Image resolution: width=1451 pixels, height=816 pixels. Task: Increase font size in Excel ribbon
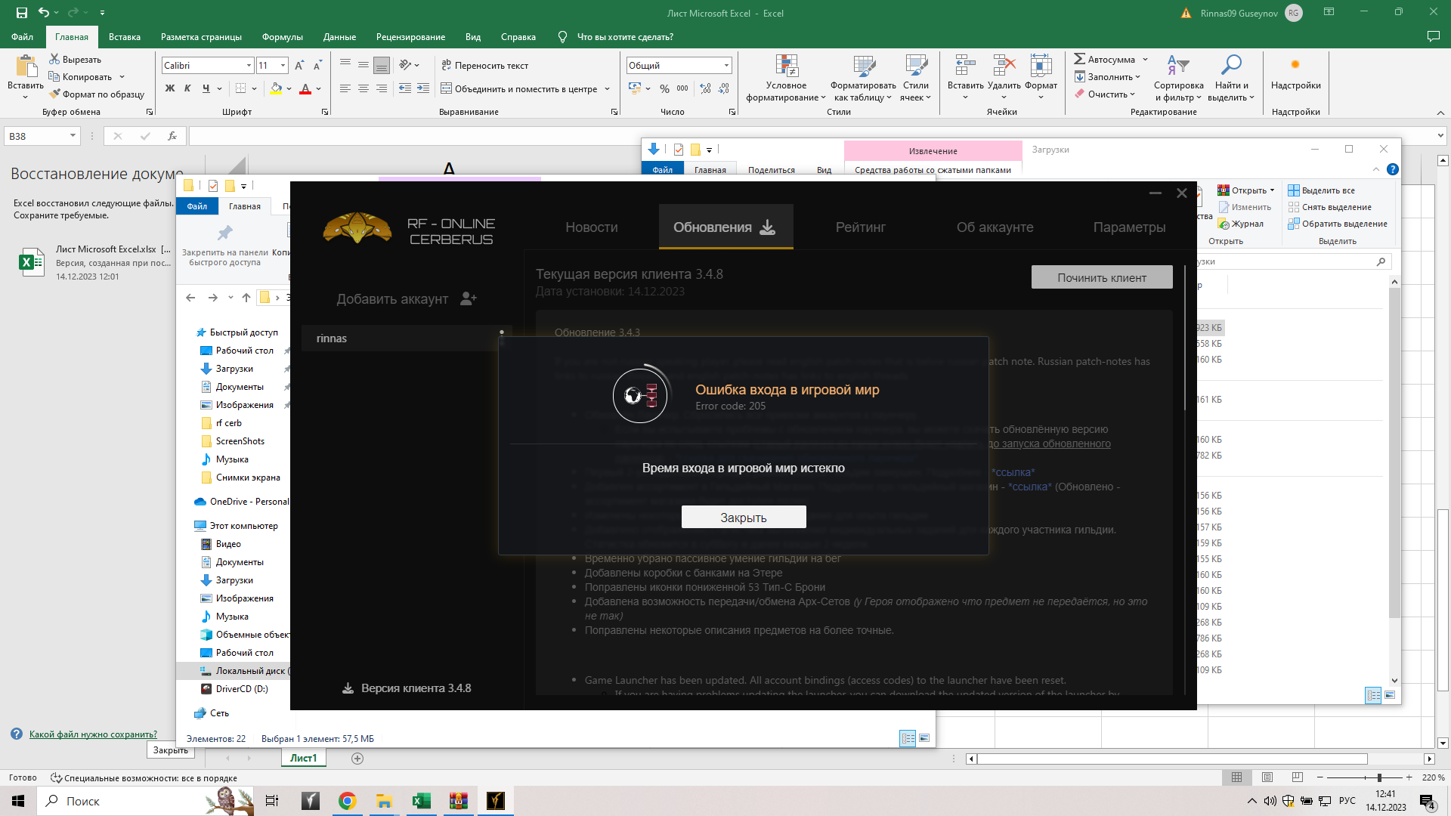pyautogui.click(x=300, y=66)
